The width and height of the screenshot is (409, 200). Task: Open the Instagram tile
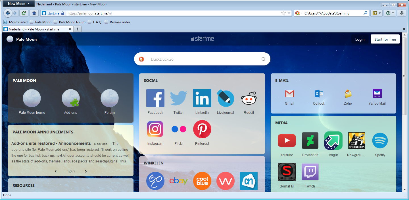155,129
